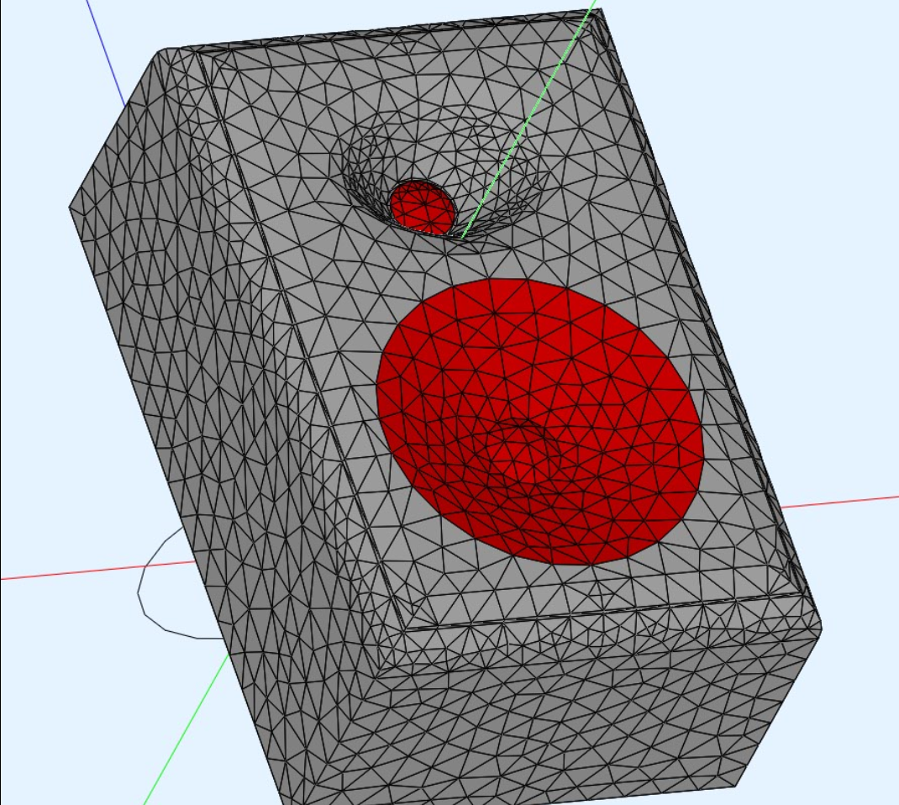Click the blue axis line at top left
Image resolution: width=899 pixels, height=805 pixels.
[105, 50]
